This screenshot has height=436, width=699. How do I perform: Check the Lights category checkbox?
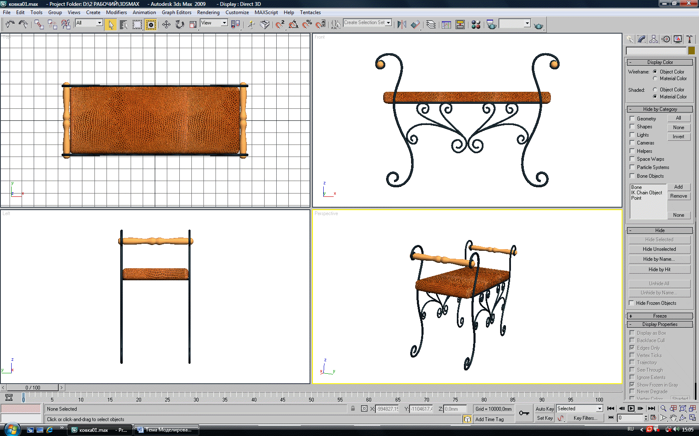pyautogui.click(x=632, y=135)
